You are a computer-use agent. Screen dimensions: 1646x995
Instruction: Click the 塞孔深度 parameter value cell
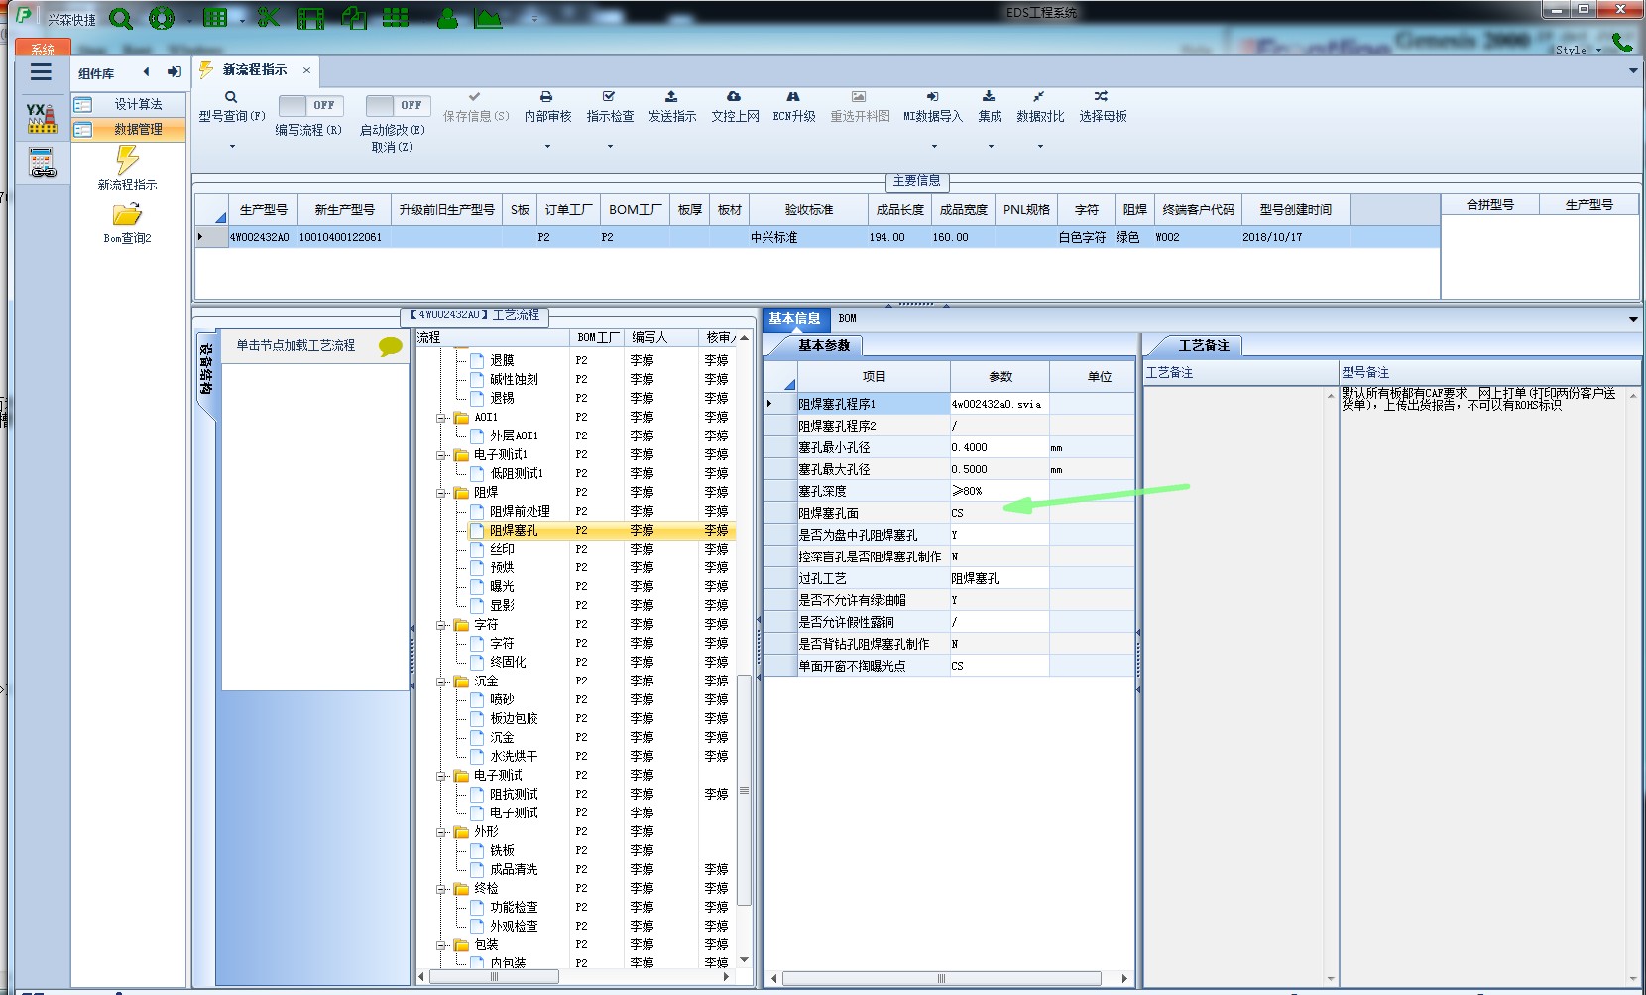[999, 491]
